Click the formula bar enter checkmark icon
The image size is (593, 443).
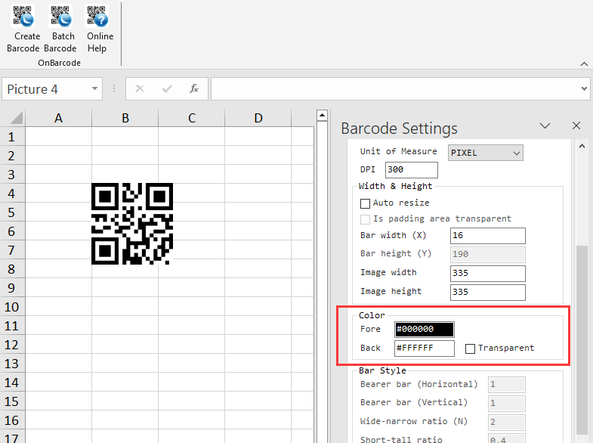tap(167, 89)
